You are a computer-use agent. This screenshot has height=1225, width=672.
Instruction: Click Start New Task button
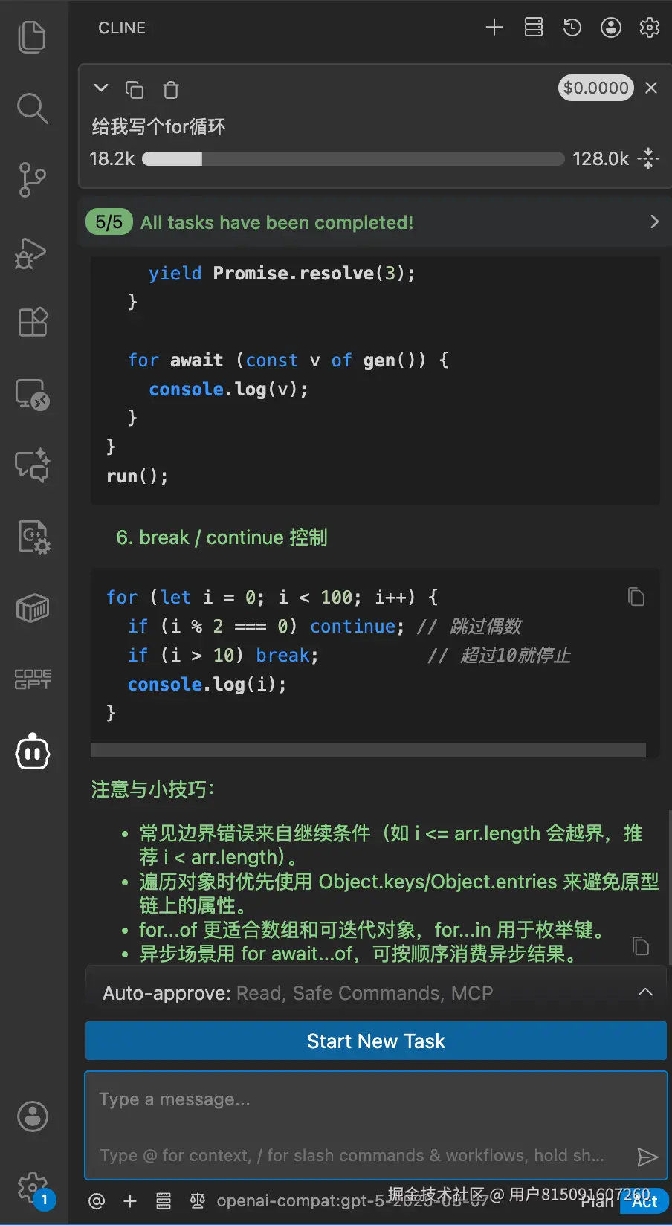pos(376,1041)
